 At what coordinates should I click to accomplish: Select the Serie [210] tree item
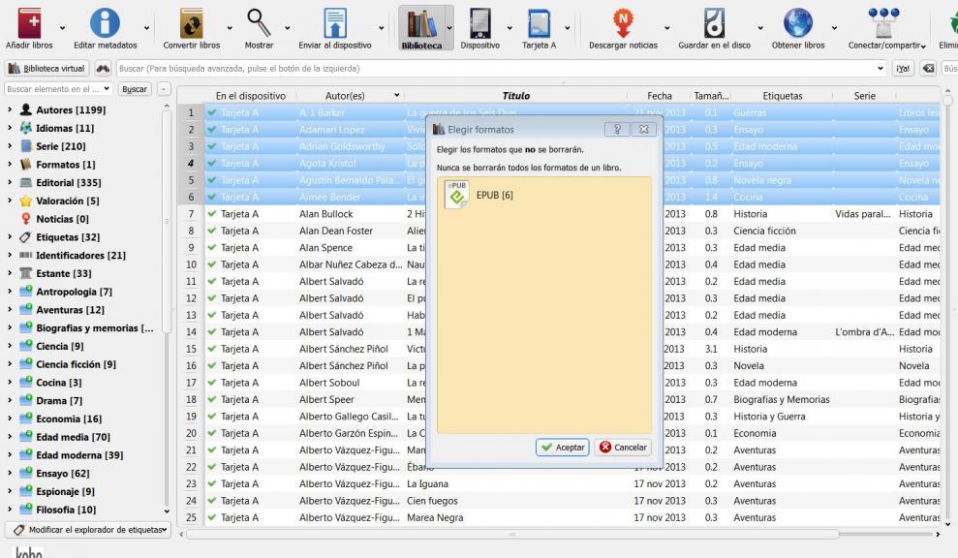point(60,146)
